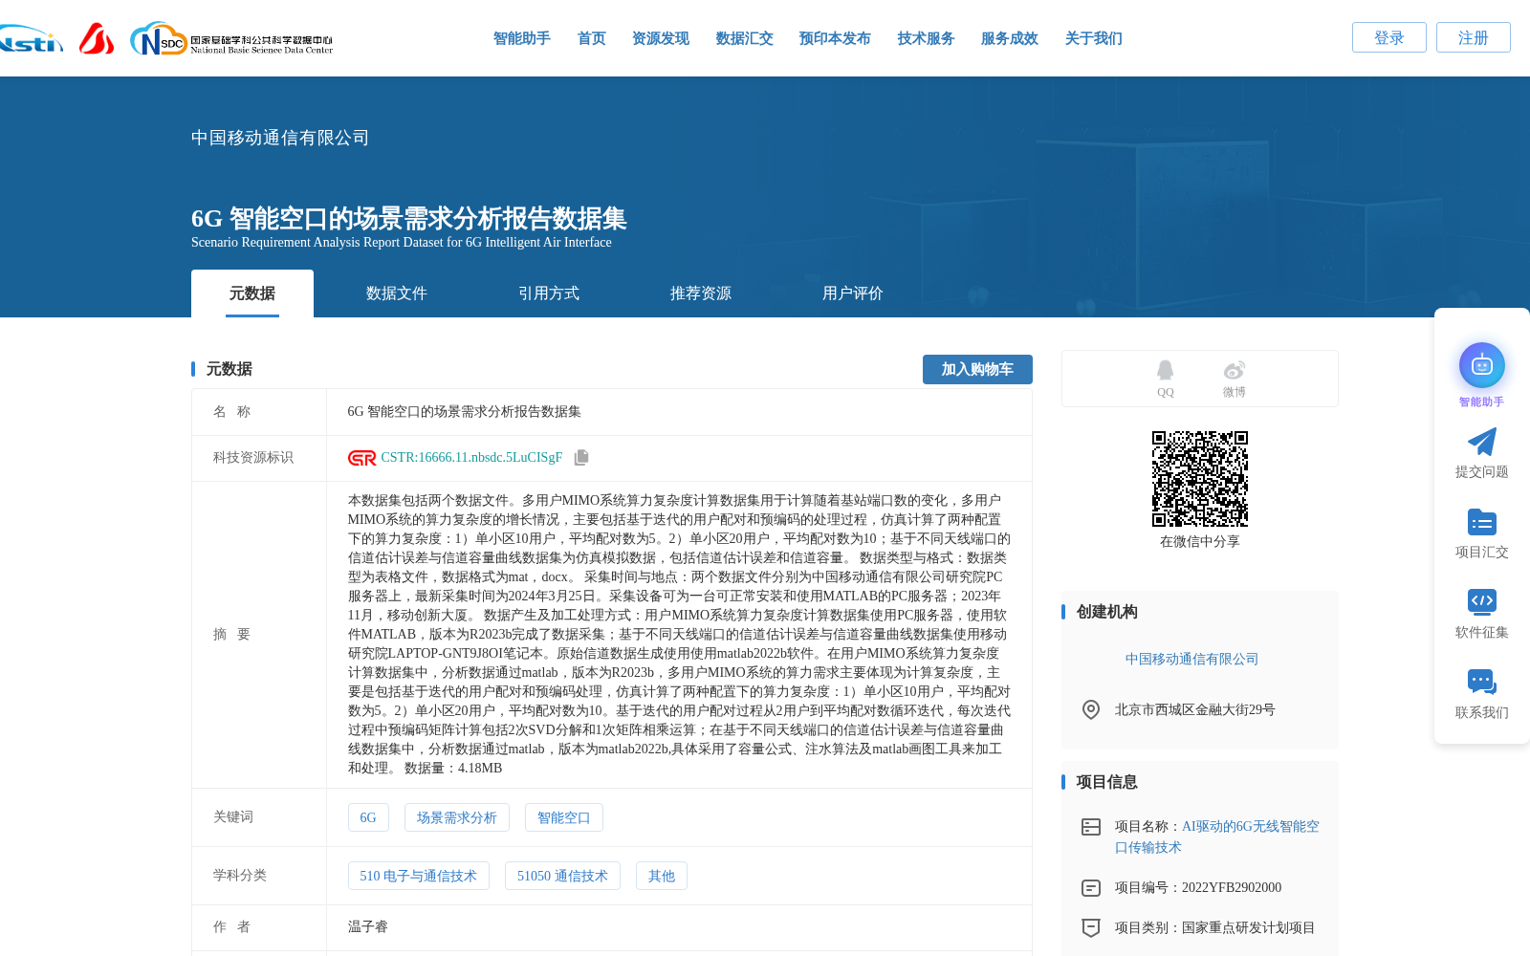The height and width of the screenshot is (956, 1530).
Task: Click the 智能空口 keyword tag
Action: (564, 817)
